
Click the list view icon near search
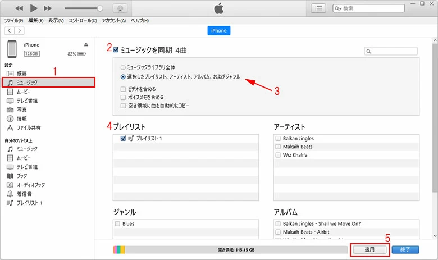tap(319, 8)
